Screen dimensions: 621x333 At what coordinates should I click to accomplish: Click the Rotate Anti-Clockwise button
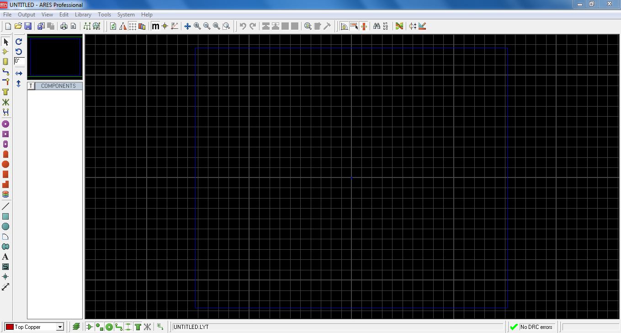coord(19,52)
